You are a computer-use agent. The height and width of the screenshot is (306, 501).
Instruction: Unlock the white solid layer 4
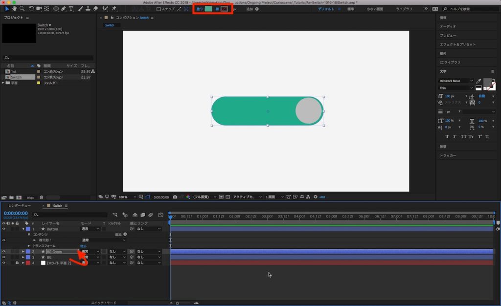click(17, 263)
